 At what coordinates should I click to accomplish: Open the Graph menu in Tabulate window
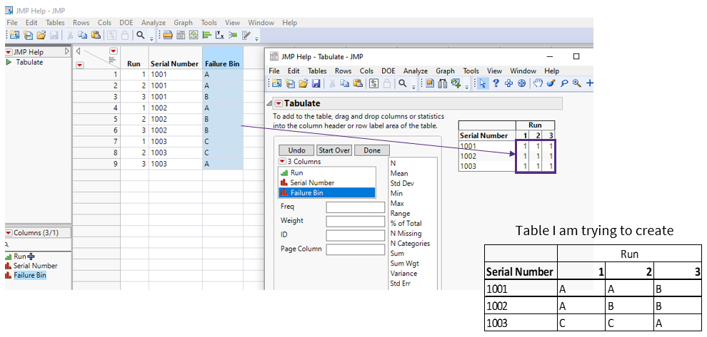(x=445, y=71)
